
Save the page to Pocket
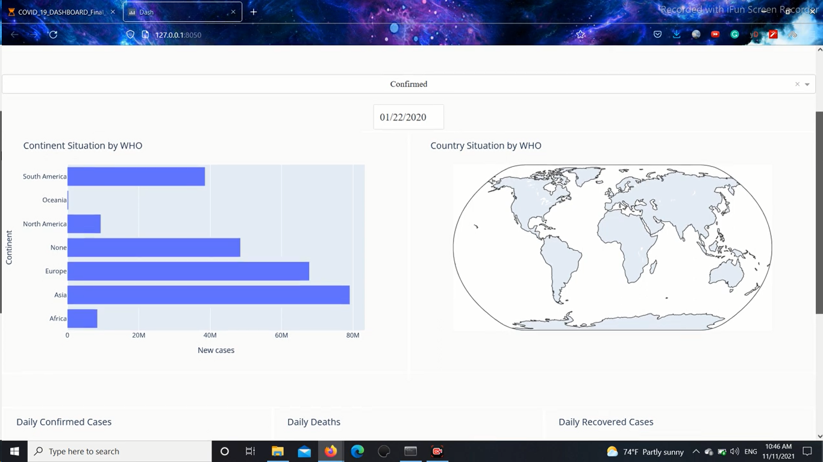coord(657,34)
